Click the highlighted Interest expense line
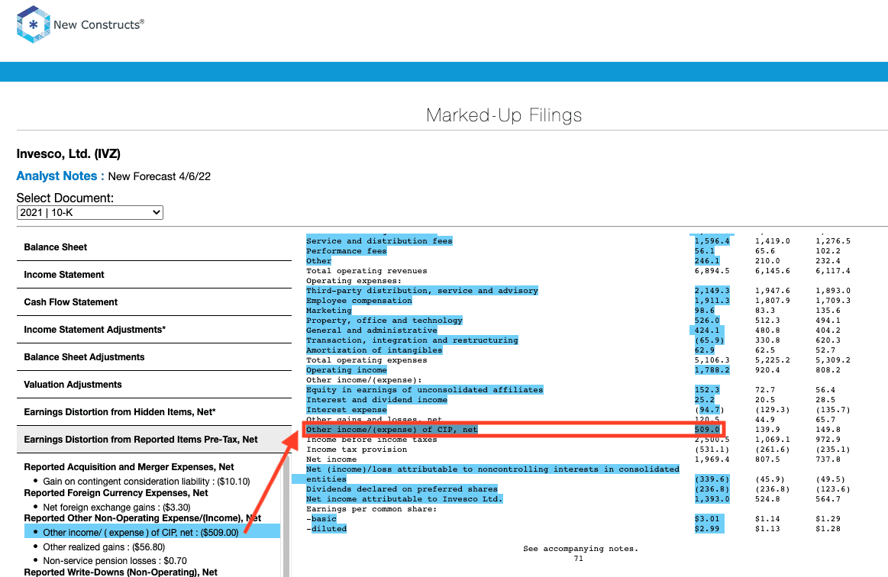The width and height of the screenshot is (888, 577). point(347,409)
